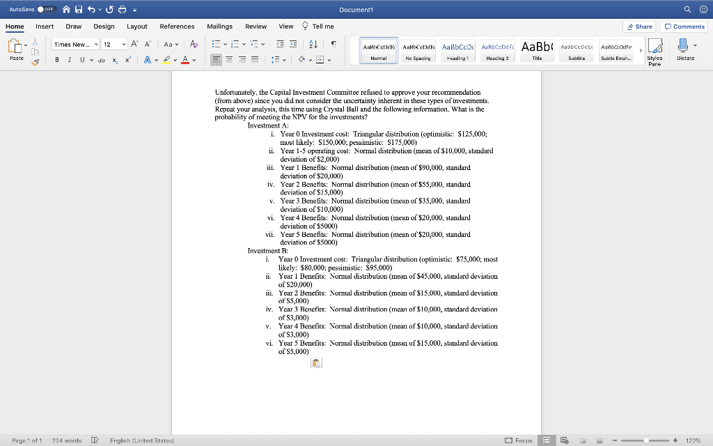
Task: Switch to the Mailings ribbon tab
Action: pos(219,26)
